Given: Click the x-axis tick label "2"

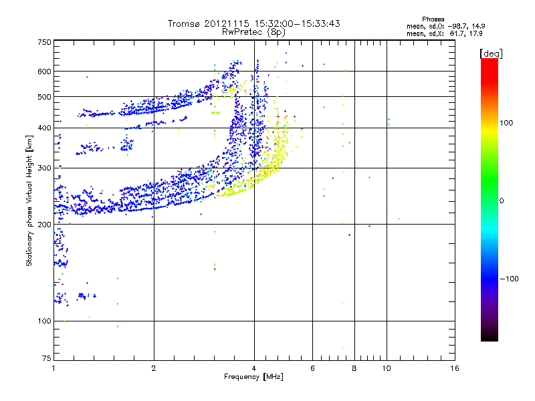Looking at the screenshot, I should [x=154, y=368].
